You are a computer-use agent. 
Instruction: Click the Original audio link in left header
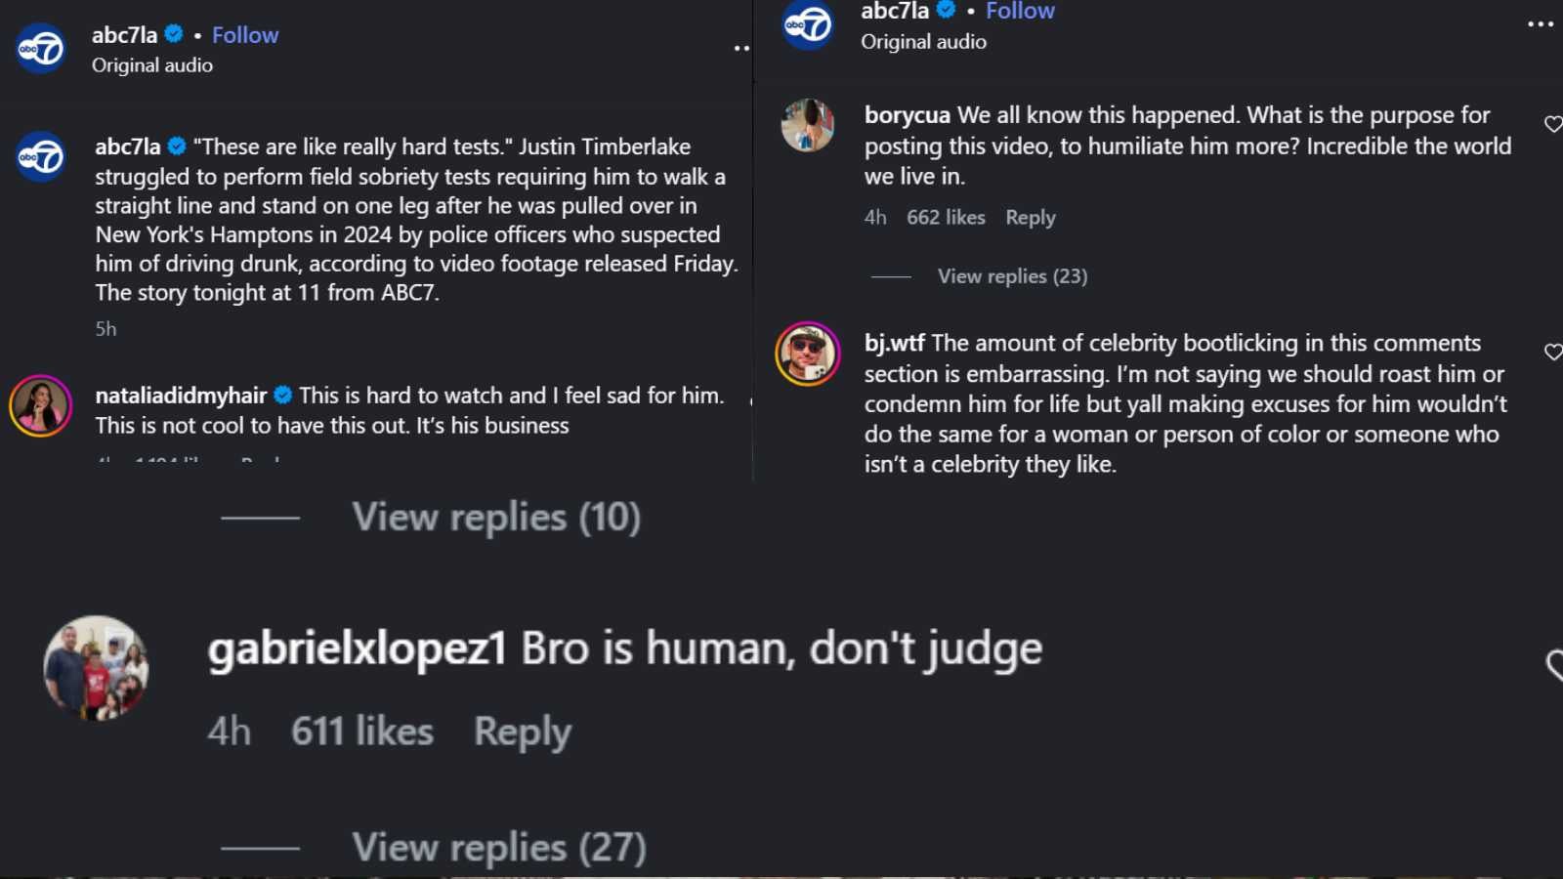coord(152,65)
